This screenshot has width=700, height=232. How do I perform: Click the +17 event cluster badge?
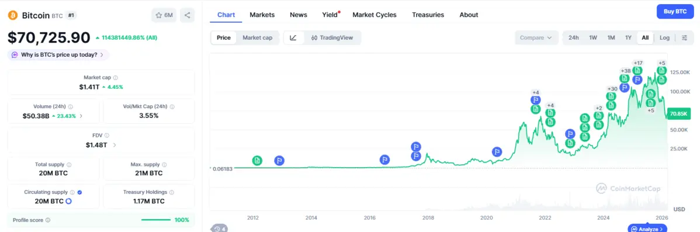pos(637,63)
